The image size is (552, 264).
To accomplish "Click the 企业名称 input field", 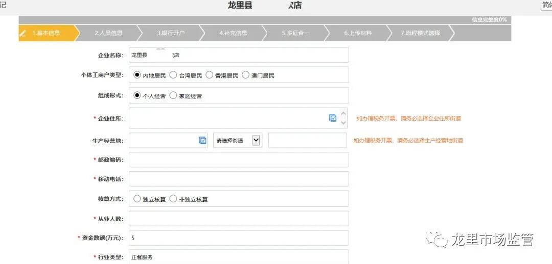I will click(x=239, y=55).
